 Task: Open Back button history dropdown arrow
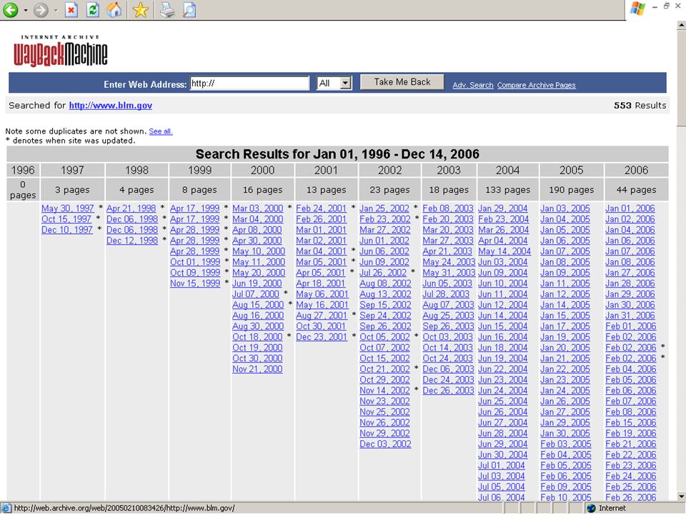26,10
